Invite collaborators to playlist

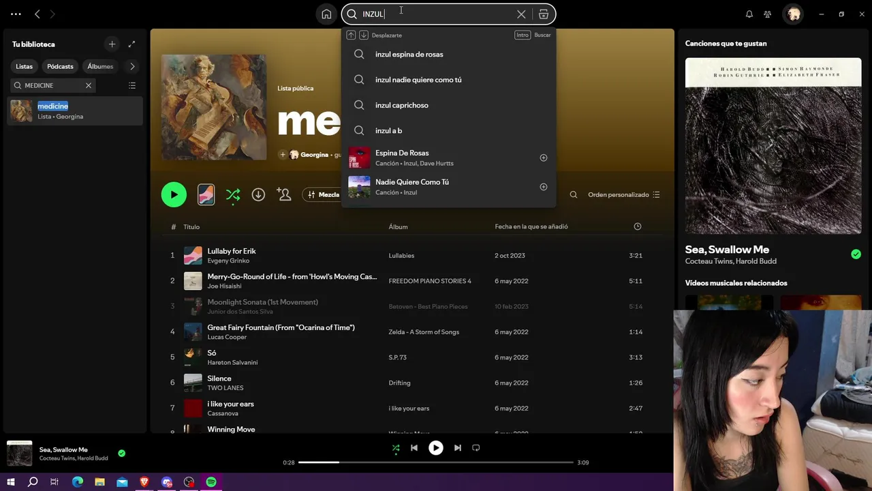point(285,195)
